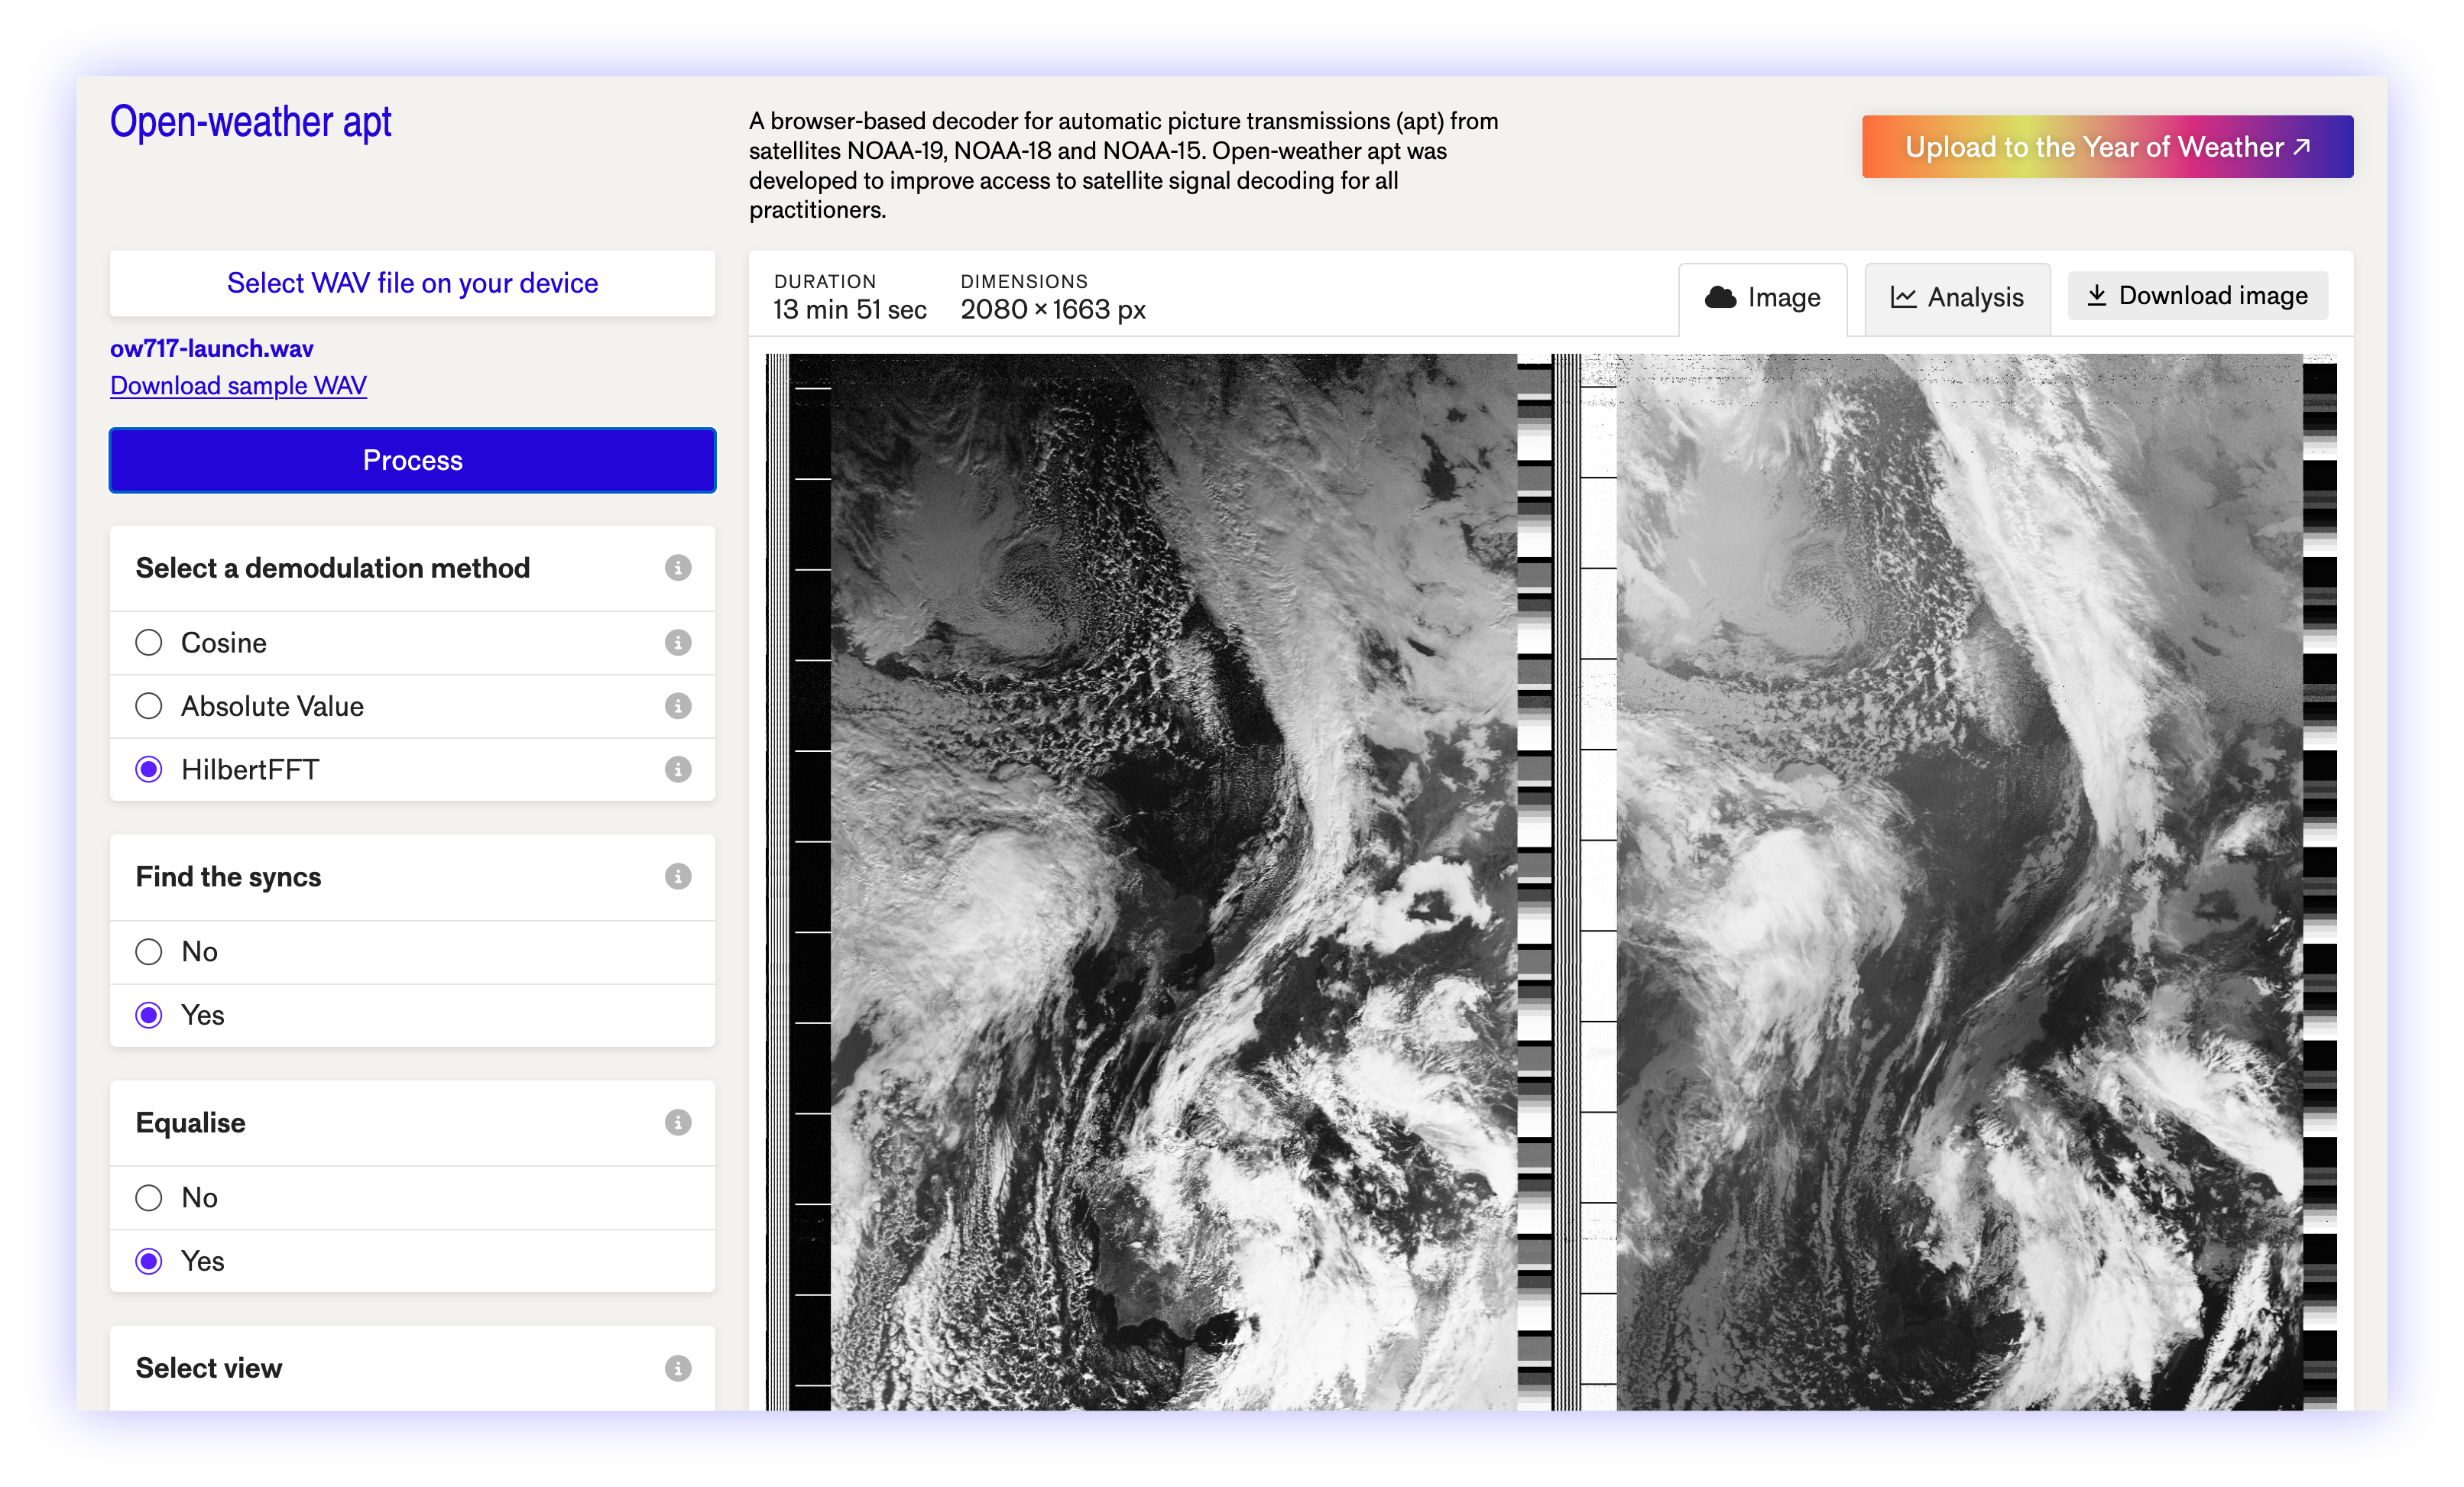Show info icon for Cosine option

click(x=678, y=642)
